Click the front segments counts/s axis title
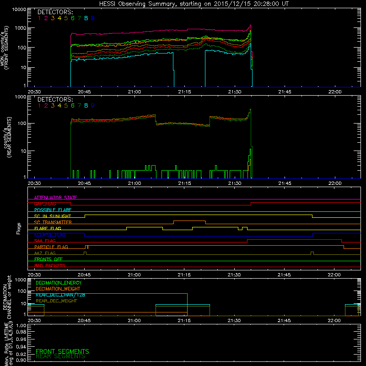The width and height of the screenshot is (366, 366). tap(5, 48)
